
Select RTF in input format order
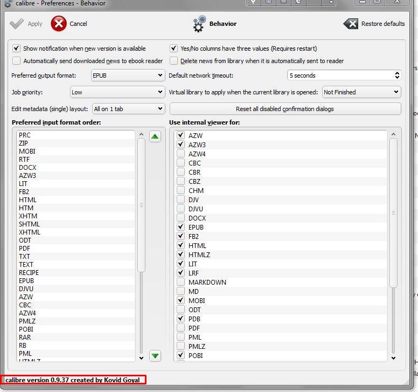click(x=76, y=159)
